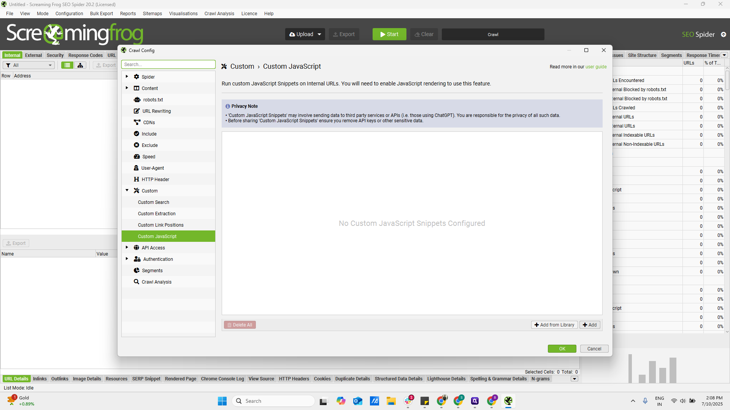Open the user guide link
The width and height of the screenshot is (730, 410).
pyautogui.click(x=595, y=66)
